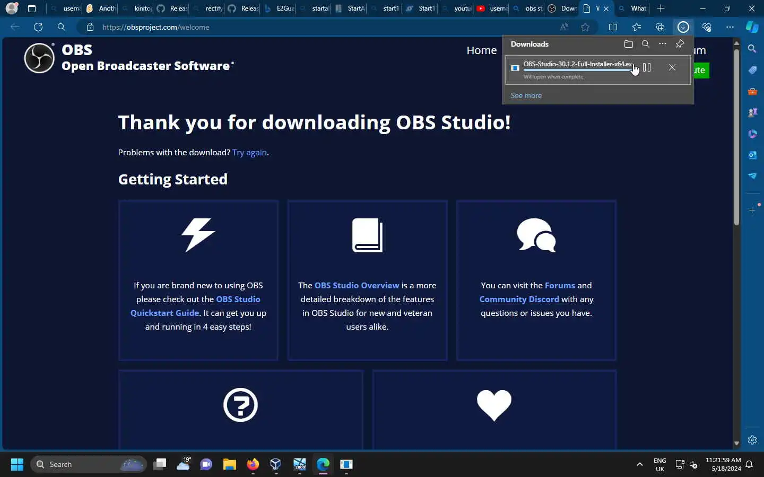Click the lightning bolt quickstart icon
Image resolution: width=764 pixels, height=477 pixels.
point(198,235)
